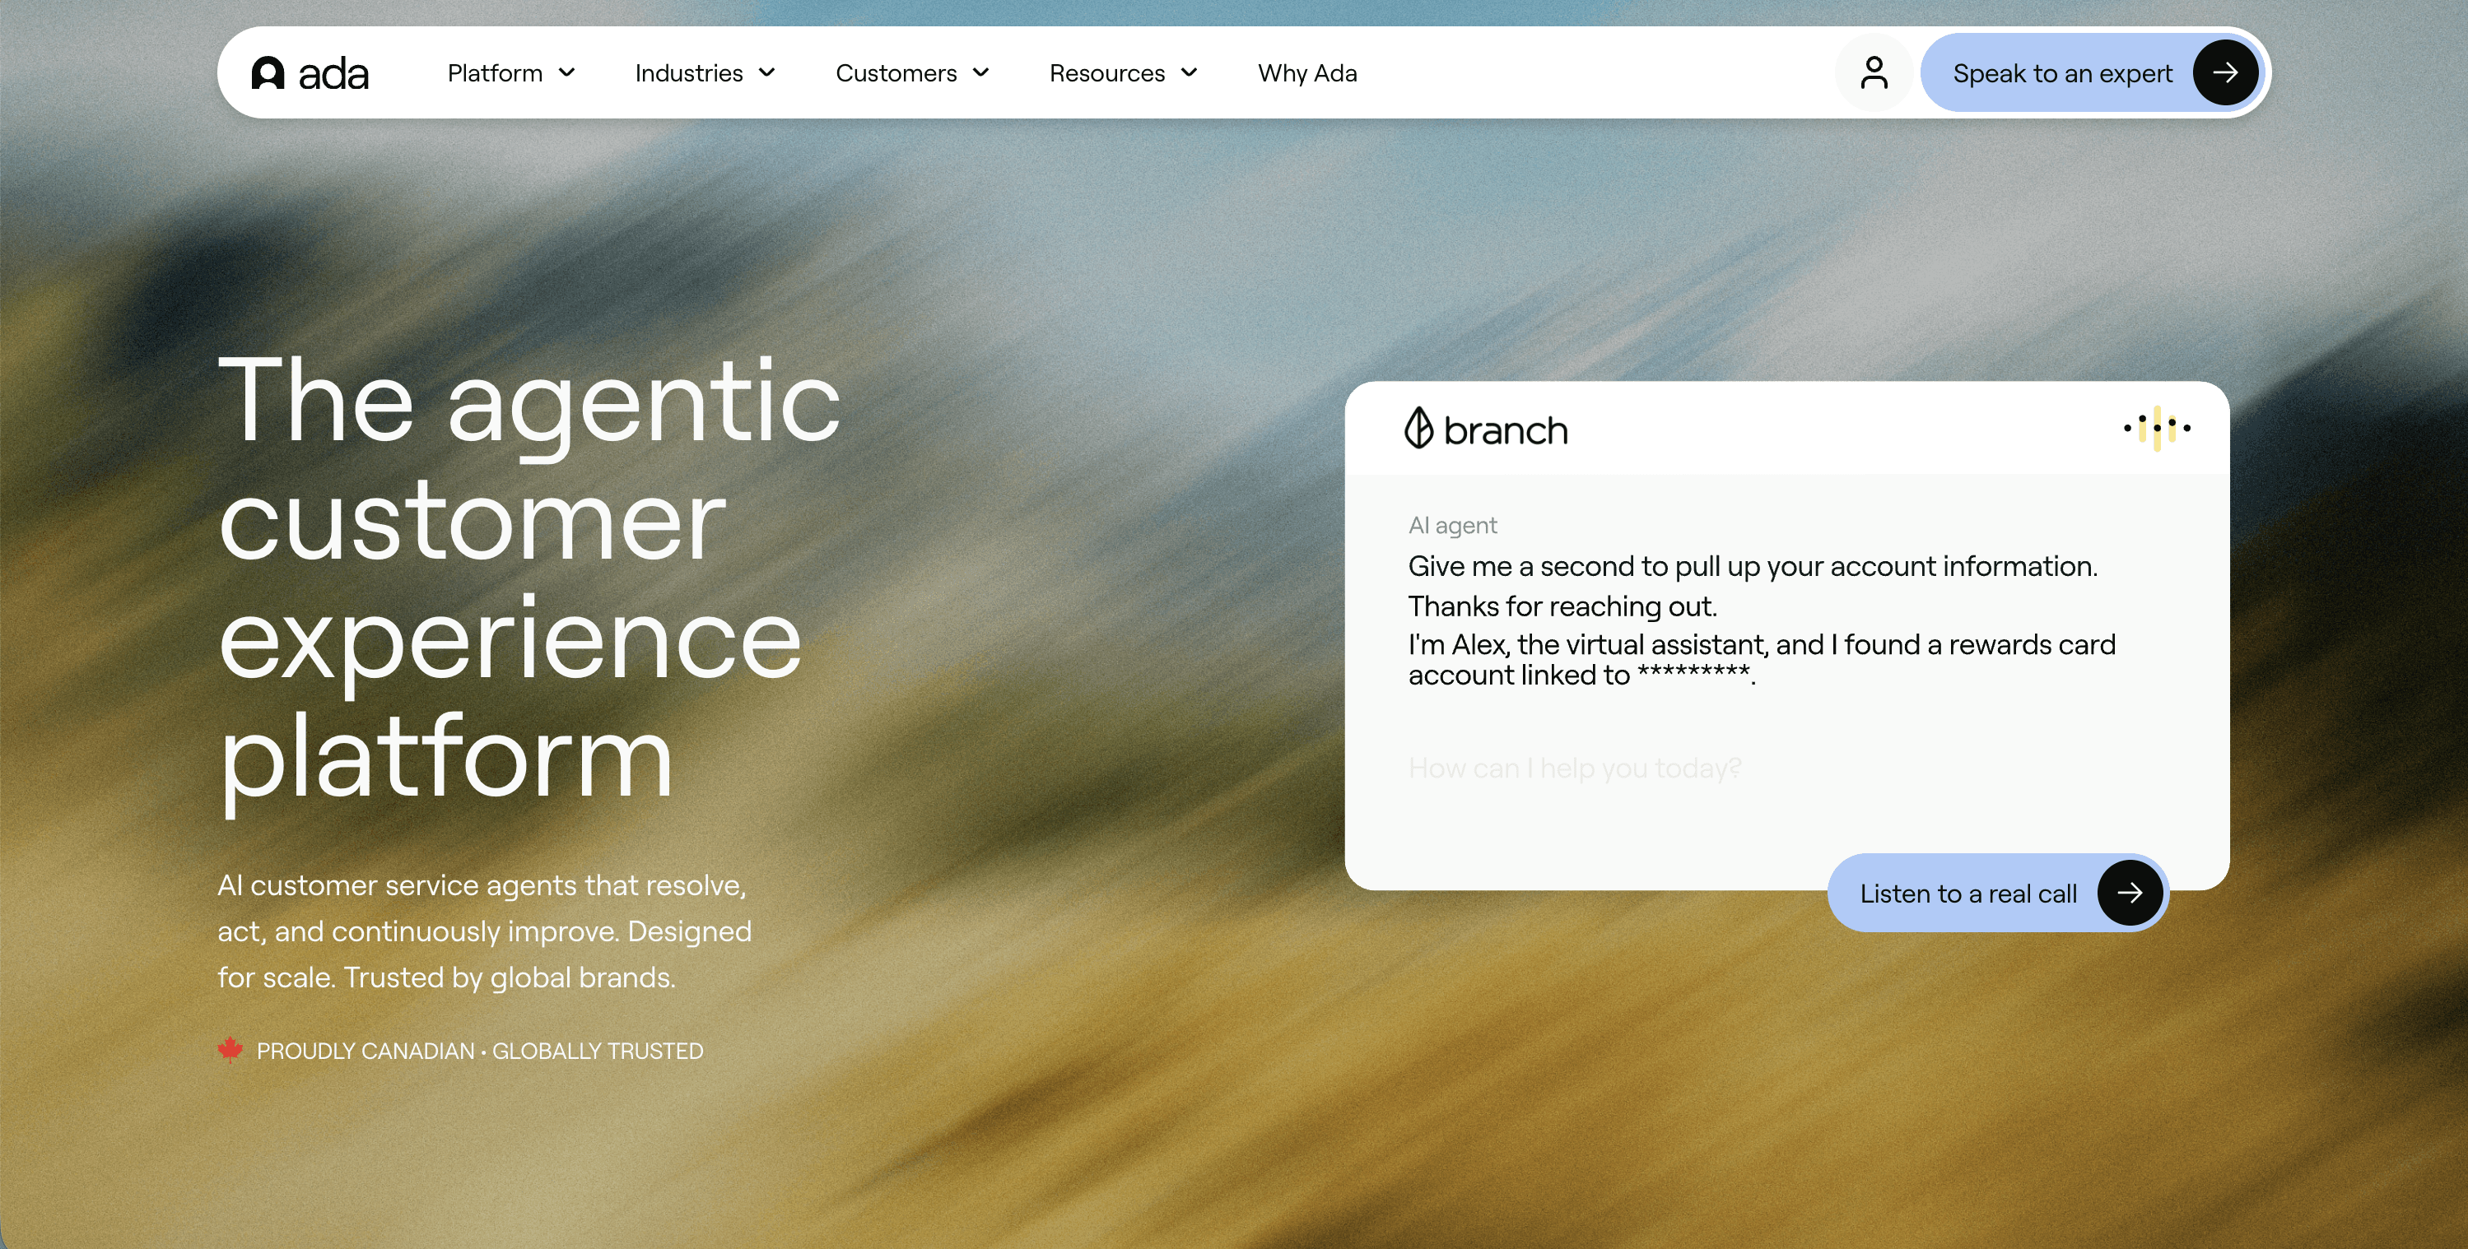Click the Ada logo icon
This screenshot has width=2468, height=1249.
[x=268, y=72]
